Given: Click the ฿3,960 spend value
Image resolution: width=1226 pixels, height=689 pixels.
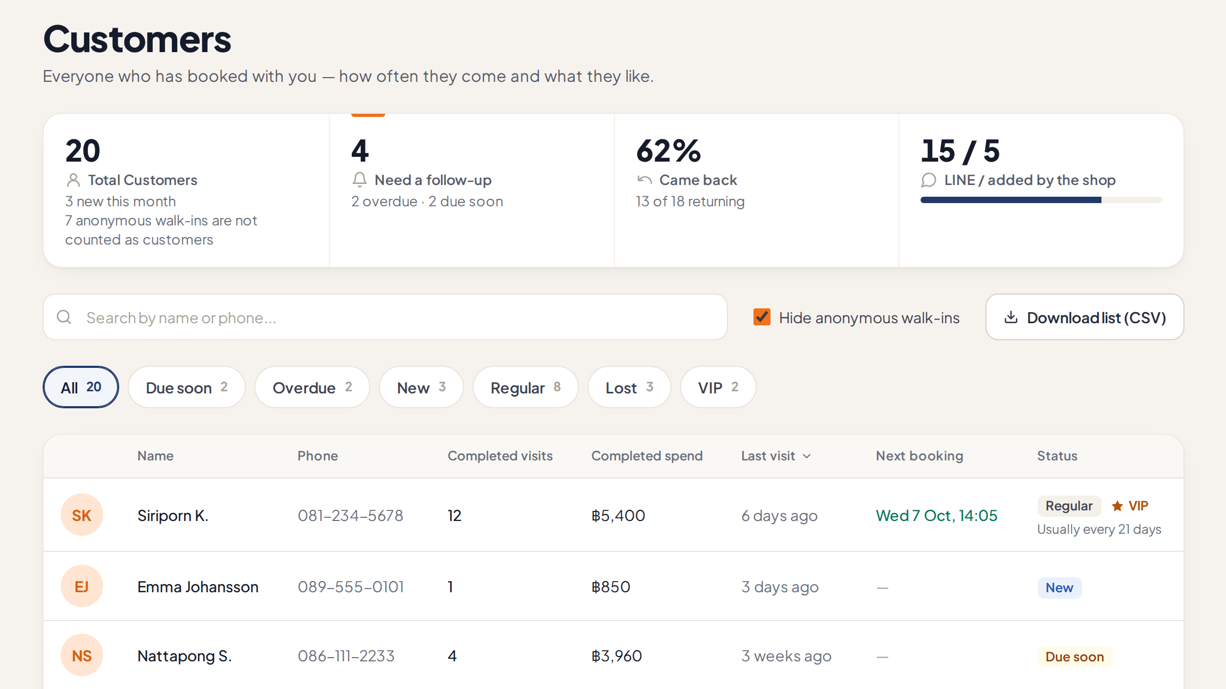Looking at the screenshot, I should coord(617,656).
